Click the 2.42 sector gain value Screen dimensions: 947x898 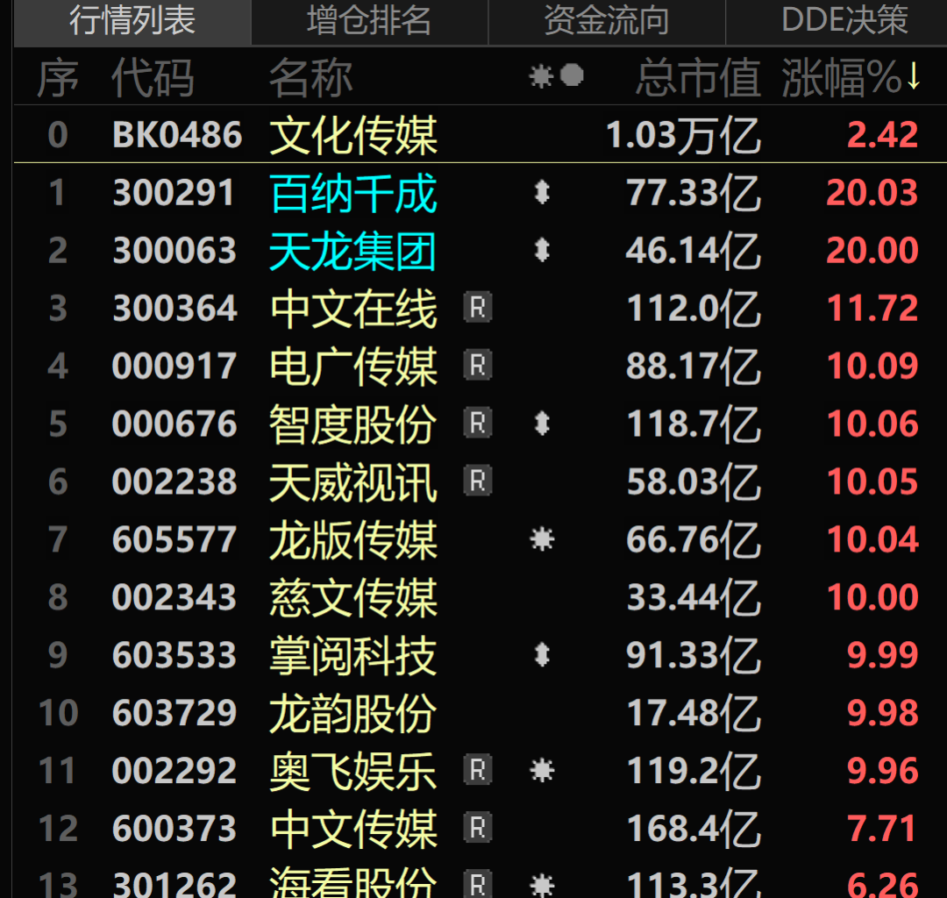pyautogui.click(x=882, y=135)
